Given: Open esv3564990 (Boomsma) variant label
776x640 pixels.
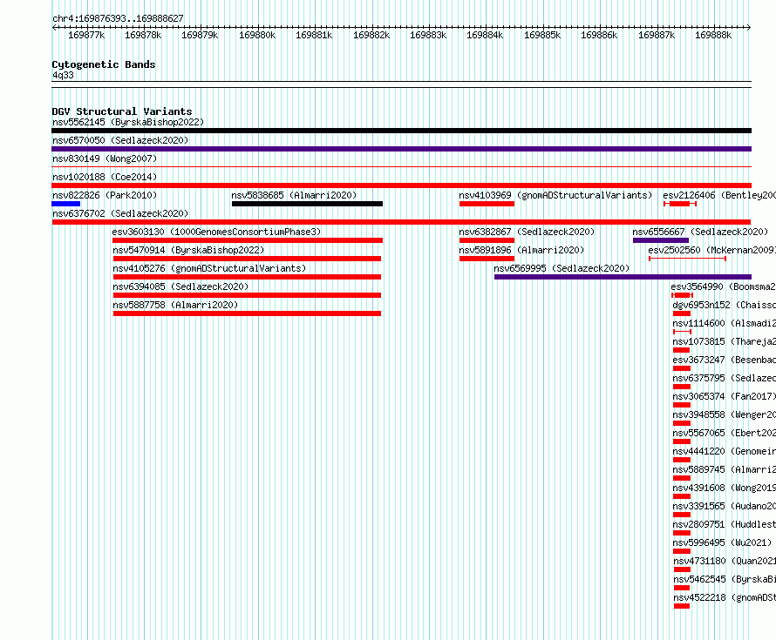Looking at the screenshot, I should 723,286.
